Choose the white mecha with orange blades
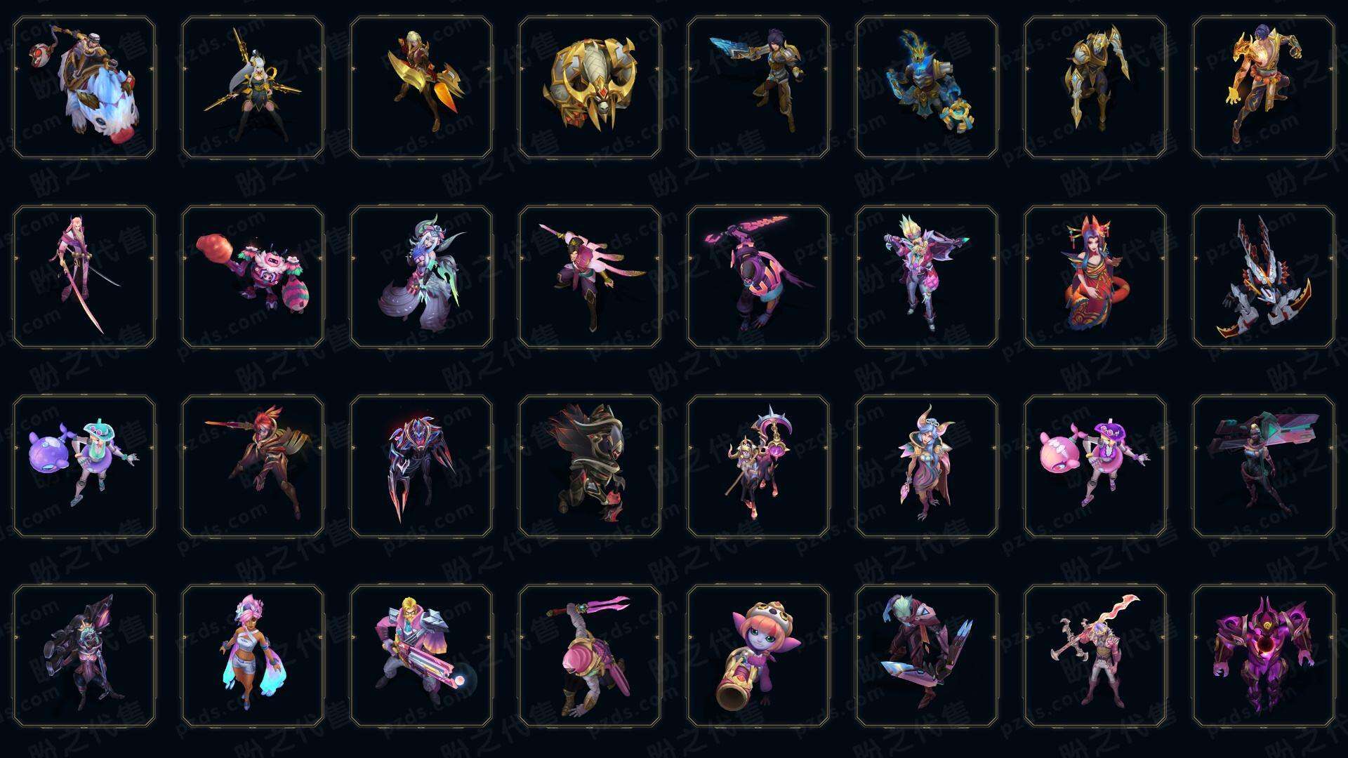Image resolution: width=1348 pixels, height=758 pixels. pos(1264,277)
